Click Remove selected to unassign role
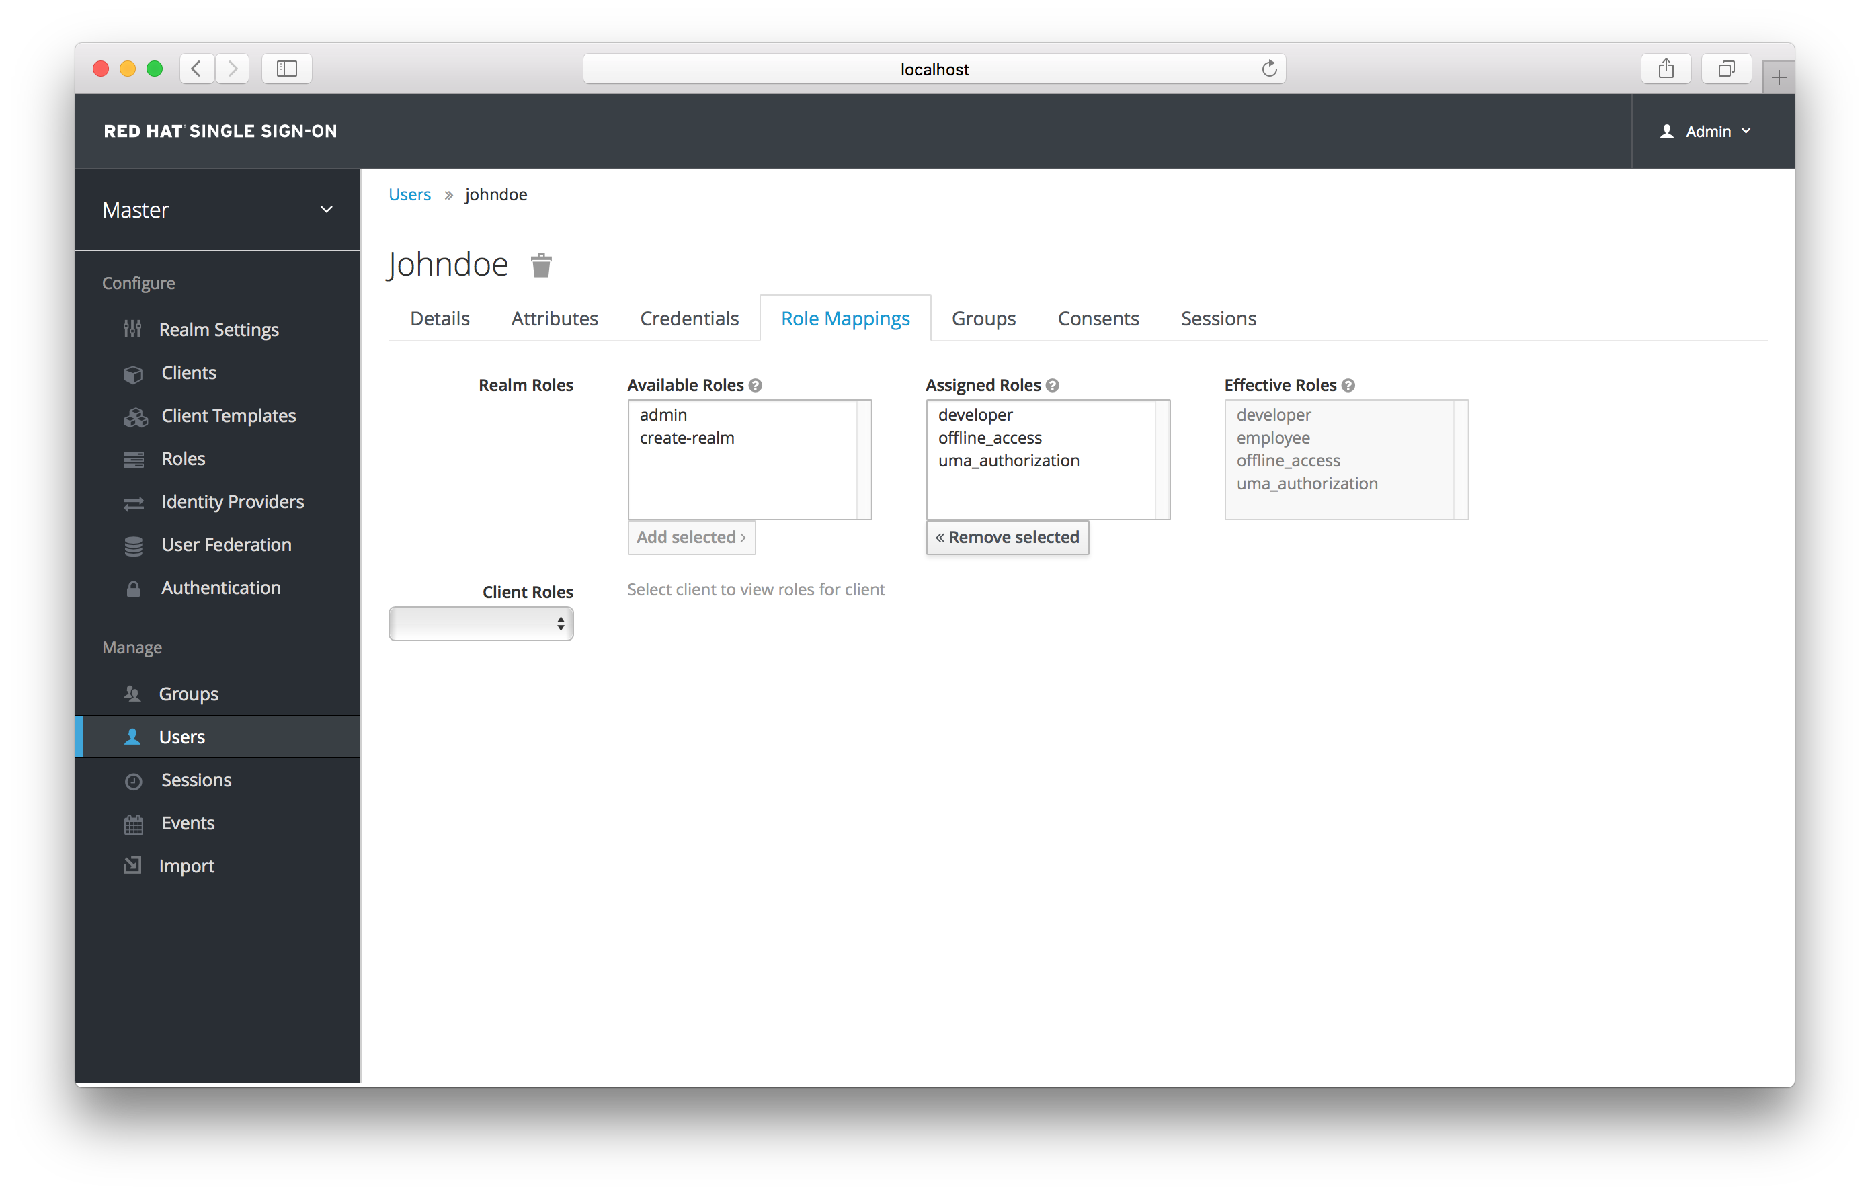This screenshot has height=1195, width=1870. (x=1007, y=537)
